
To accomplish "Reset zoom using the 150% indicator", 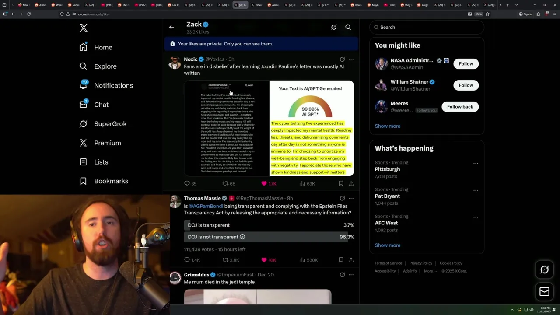I will pyautogui.click(x=479, y=14).
